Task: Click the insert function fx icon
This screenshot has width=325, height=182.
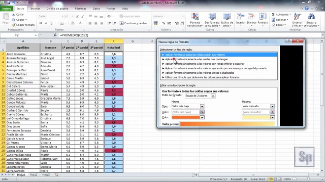Action: (55, 35)
